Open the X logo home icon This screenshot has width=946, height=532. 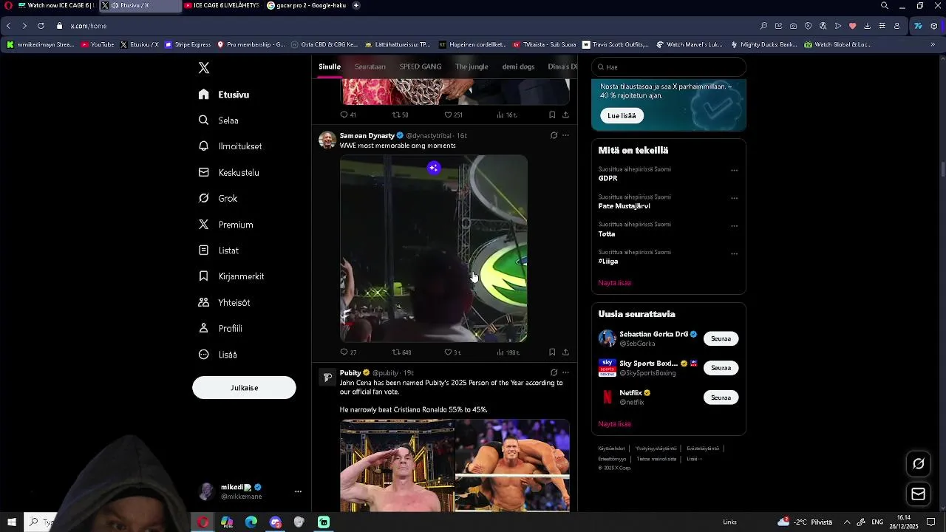click(204, 68)
